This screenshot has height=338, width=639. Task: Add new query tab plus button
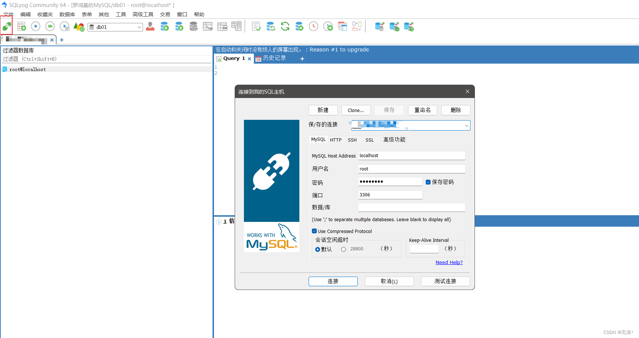pos(302,59)
